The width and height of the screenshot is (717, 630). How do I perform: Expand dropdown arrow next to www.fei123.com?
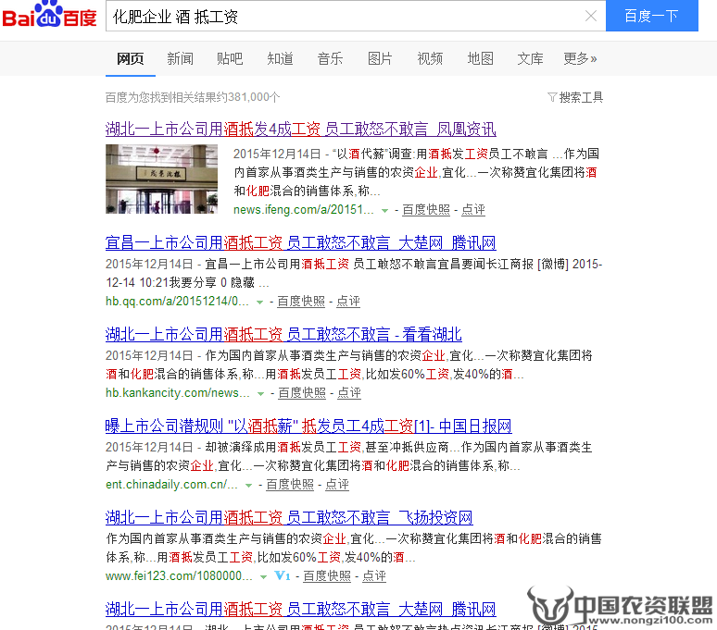pos(263,577)
